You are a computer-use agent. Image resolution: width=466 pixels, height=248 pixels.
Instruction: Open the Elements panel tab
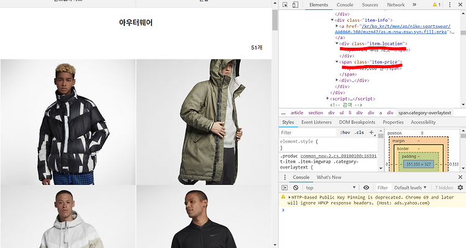point(319,5)
